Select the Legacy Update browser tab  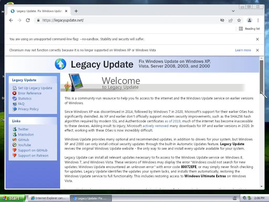(x=39, y=11)
